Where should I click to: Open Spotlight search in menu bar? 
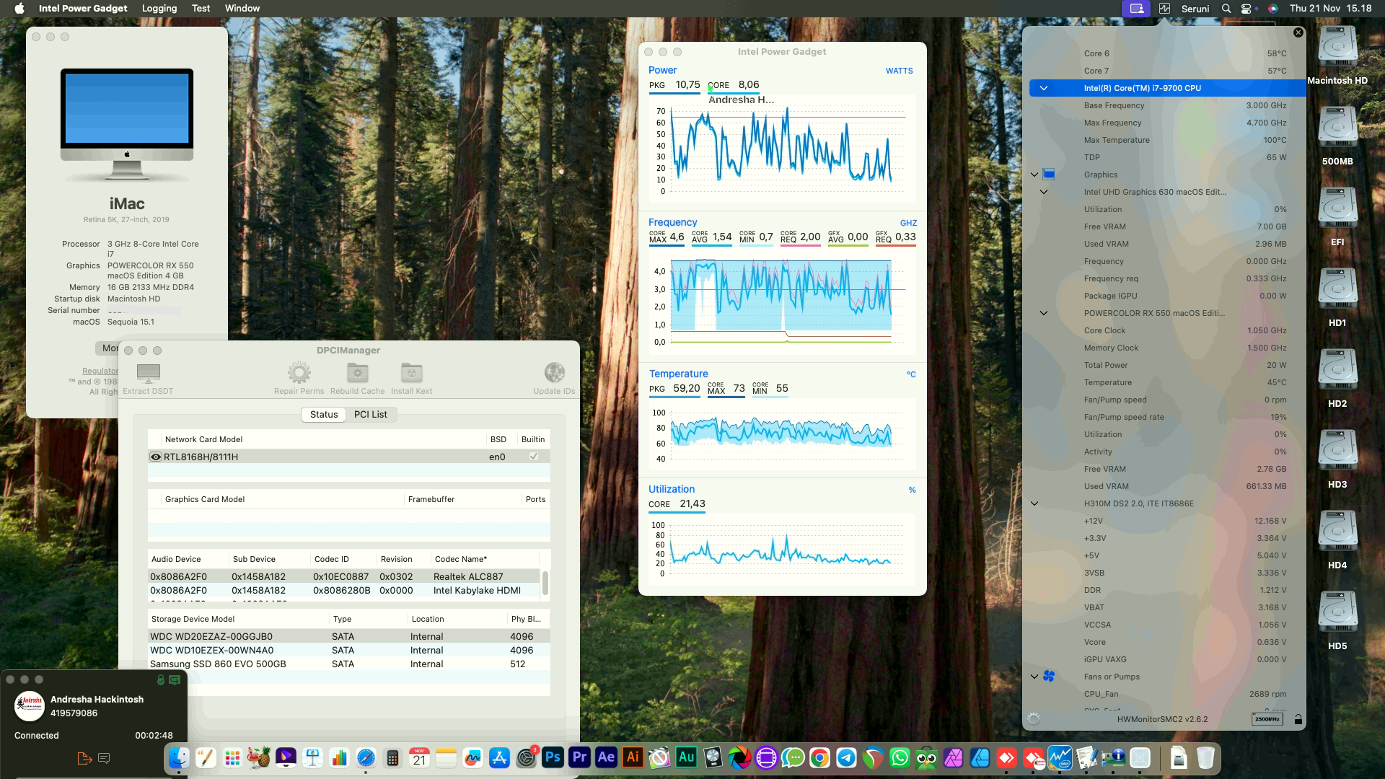[1226, 9]
